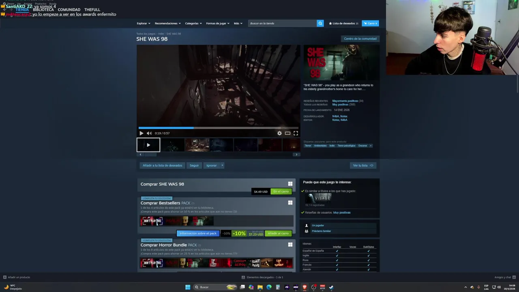
Task: Click Windows icon beside Comprar Bestsellers
Action: [x=290, y=203]
